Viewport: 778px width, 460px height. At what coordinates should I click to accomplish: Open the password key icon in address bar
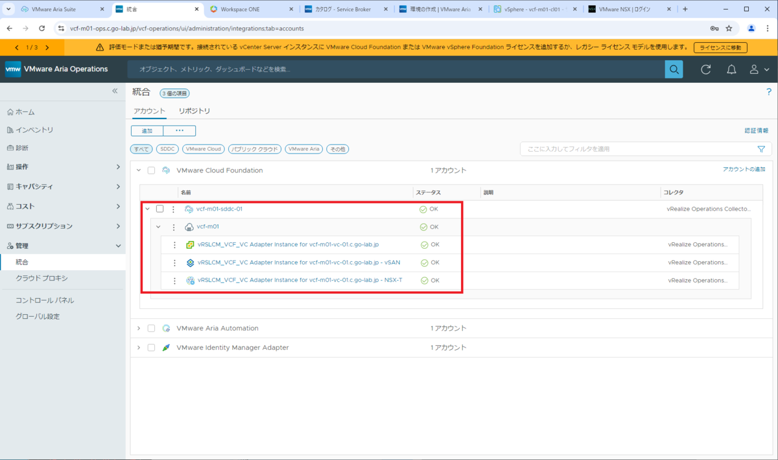point(714,29)
